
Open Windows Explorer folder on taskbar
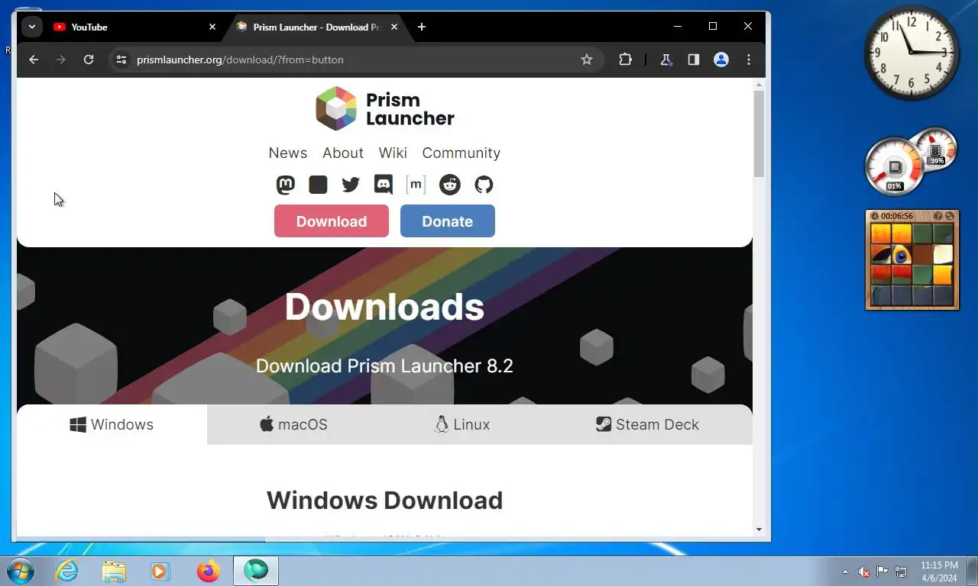[x=114, y=570]
